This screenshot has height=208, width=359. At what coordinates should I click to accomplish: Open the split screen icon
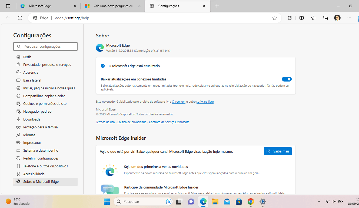coord(301,18)
